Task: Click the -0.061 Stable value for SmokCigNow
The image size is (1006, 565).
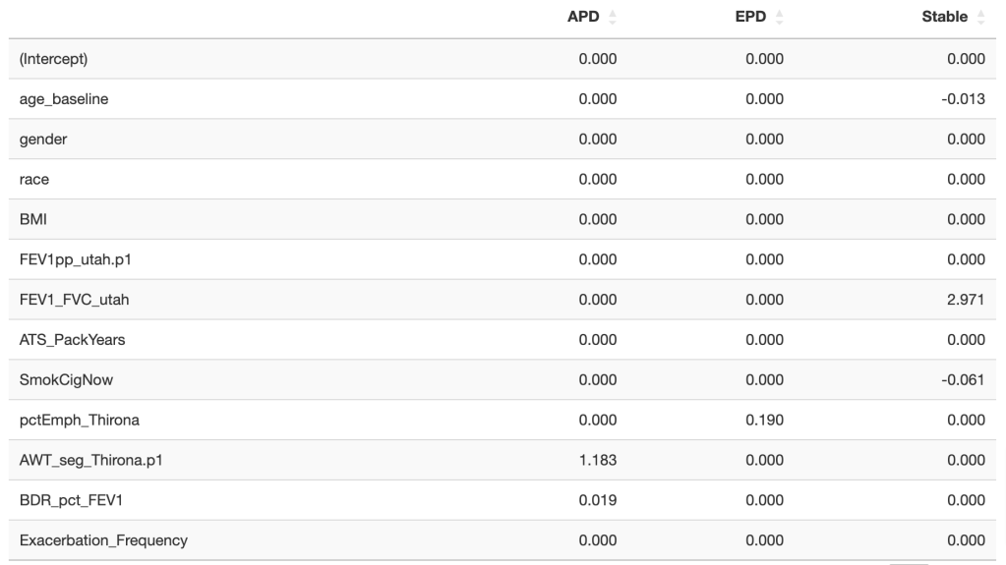Action: (964, 379)
